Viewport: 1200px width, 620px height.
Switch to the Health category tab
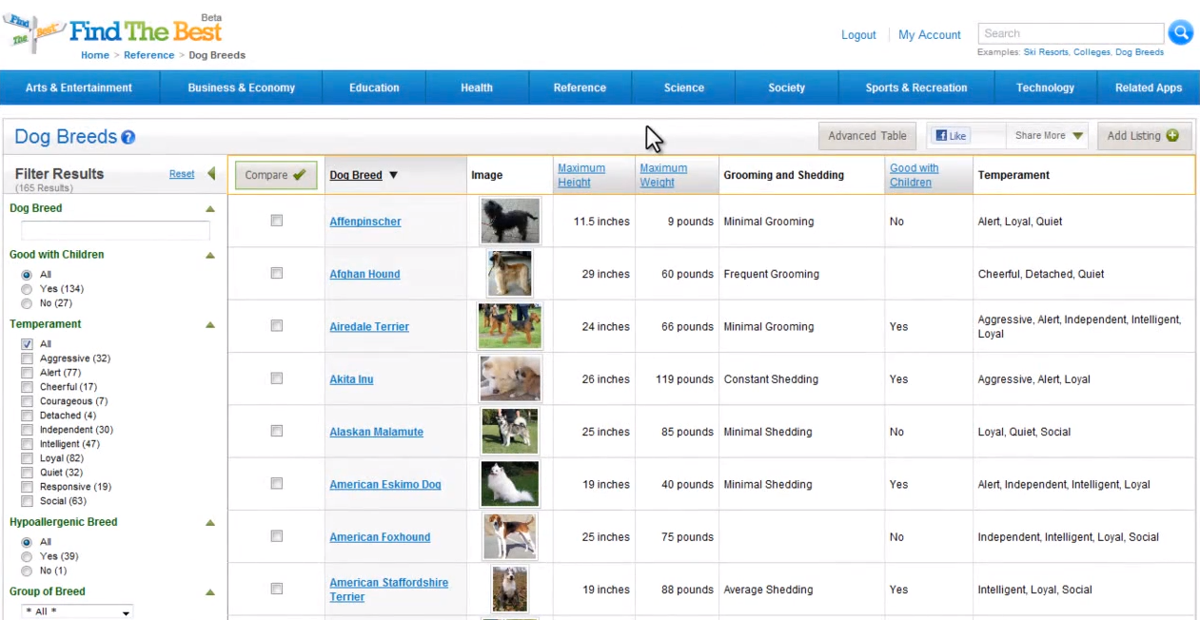point(476,87)
